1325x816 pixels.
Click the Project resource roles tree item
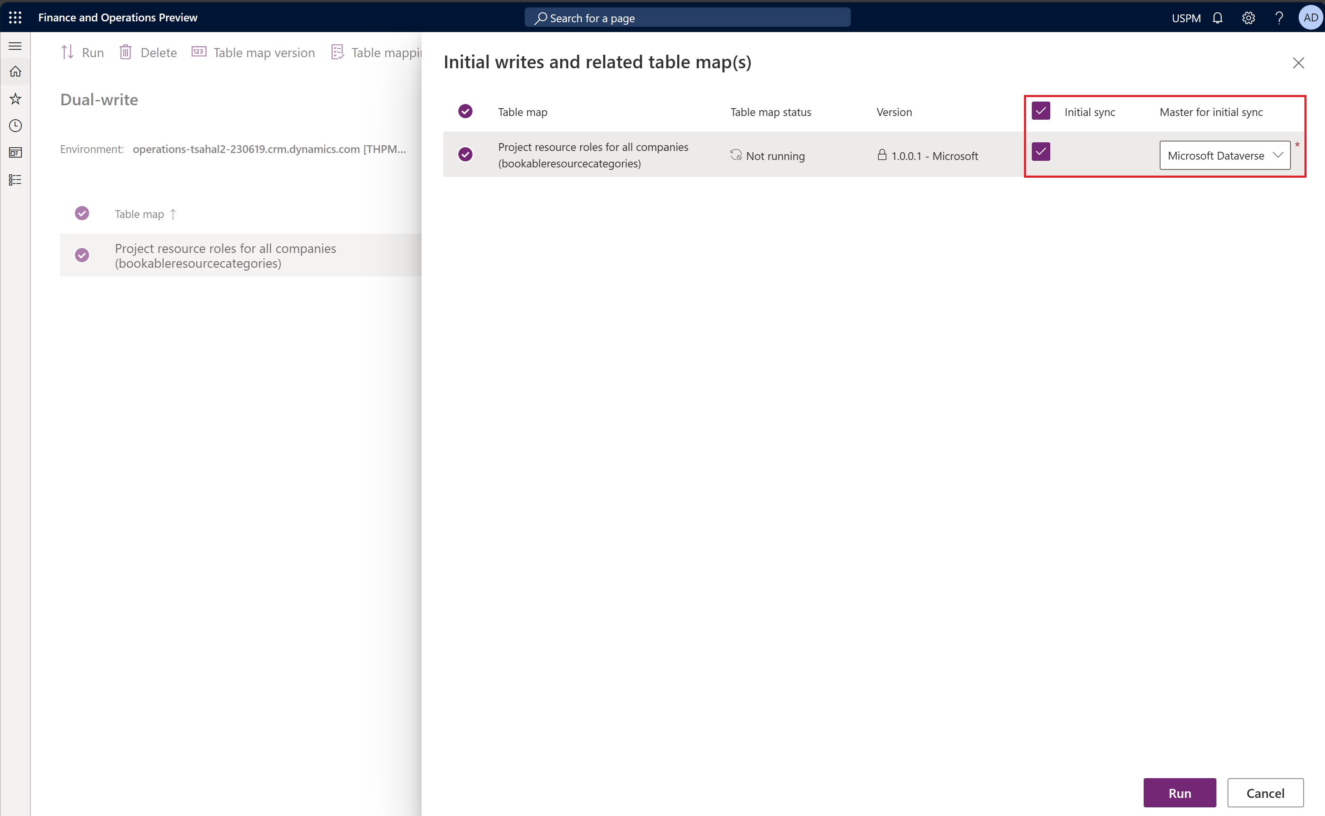click(225, 255)
